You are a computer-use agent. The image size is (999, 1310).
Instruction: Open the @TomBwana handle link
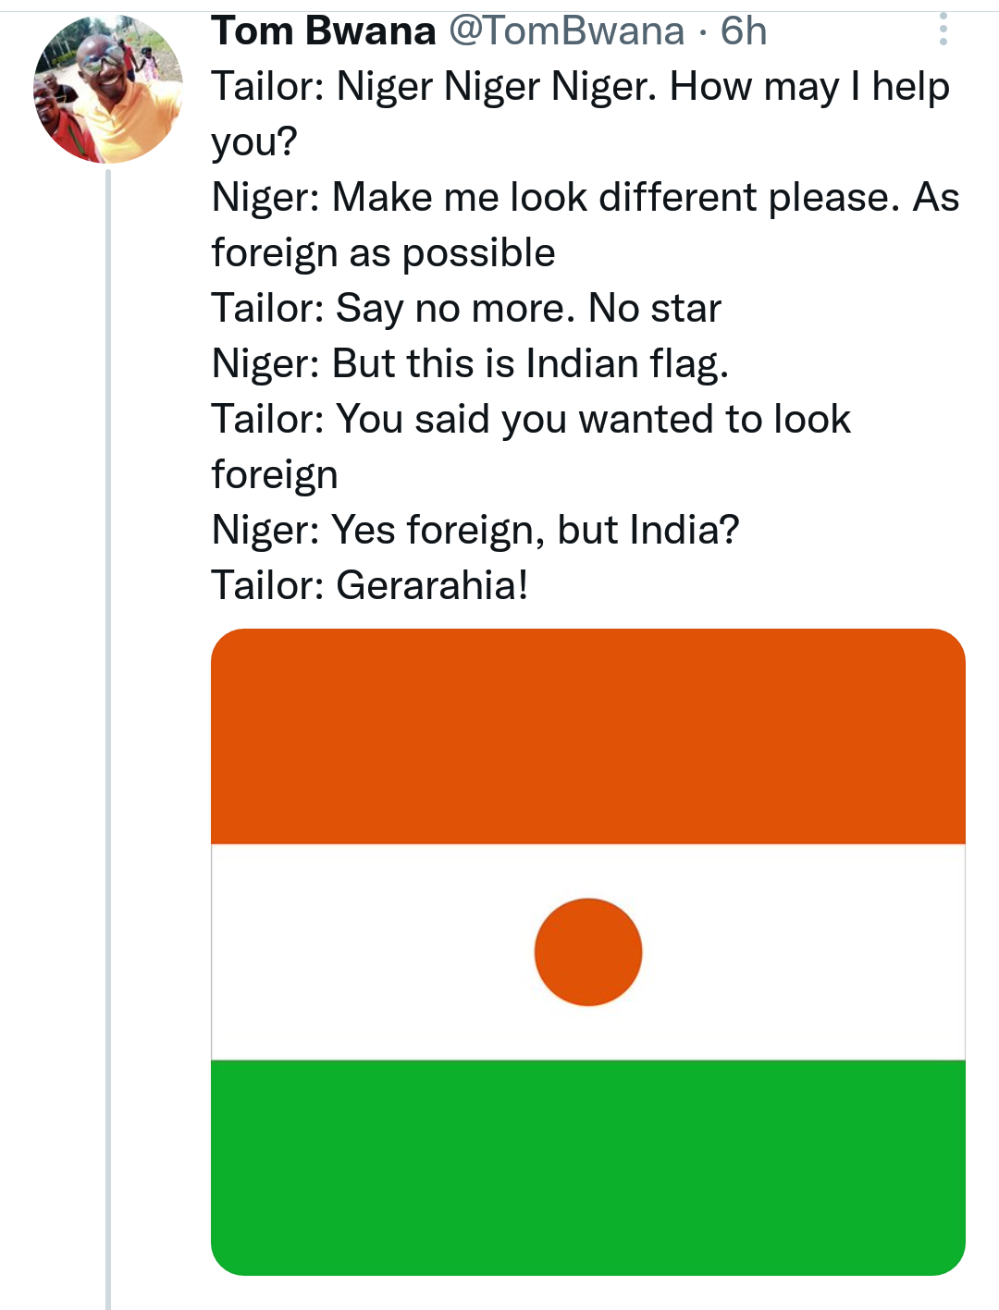(566, 31)
